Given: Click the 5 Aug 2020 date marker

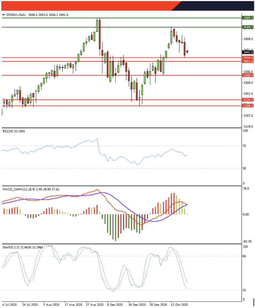Looking at the screenshot, I should [x=51, y=304].
